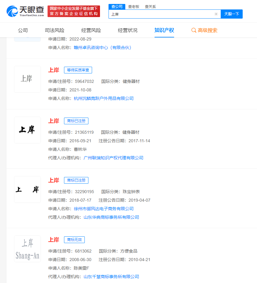Viewport: 257px width, 283px height.
Task: Click applicant name 陈美霙F
Action: (81, 268)
